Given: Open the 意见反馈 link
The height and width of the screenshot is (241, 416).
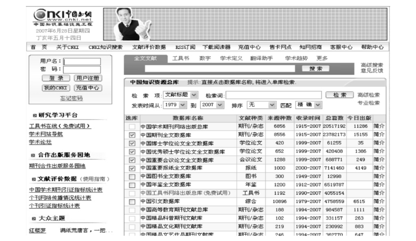Looking at the screenshot, I should (372, 71).
